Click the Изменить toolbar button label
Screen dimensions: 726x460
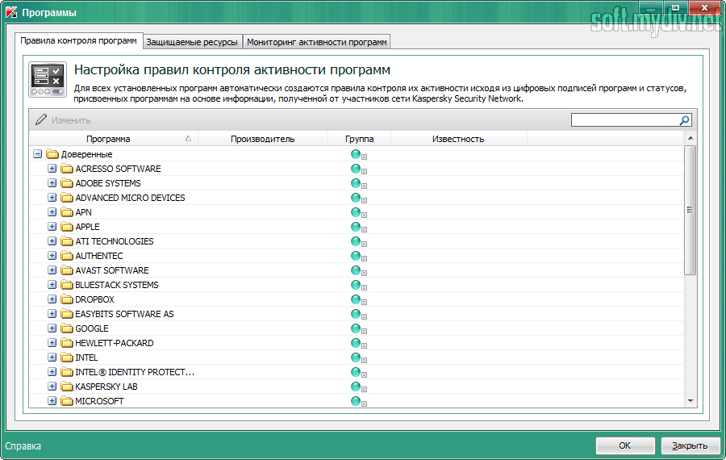coord(71,120)
